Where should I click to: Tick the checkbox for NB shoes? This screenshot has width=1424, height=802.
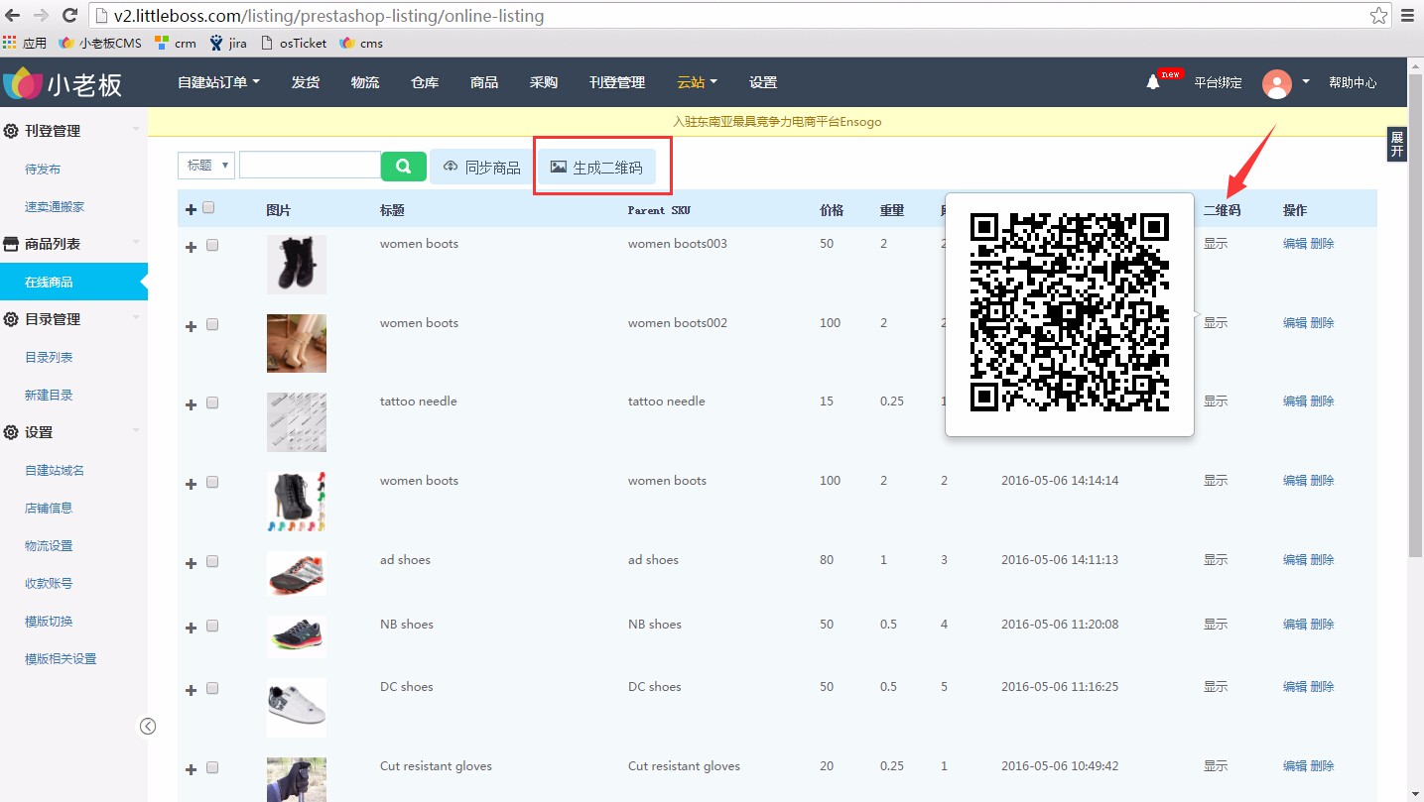tap(212, 627)
